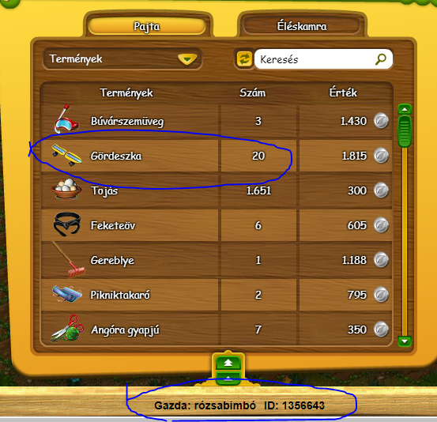The height and width of the screenshot is (422, 437).
Task: Switch to the Éléskamra tab
Action: click(x=302, y=27)
